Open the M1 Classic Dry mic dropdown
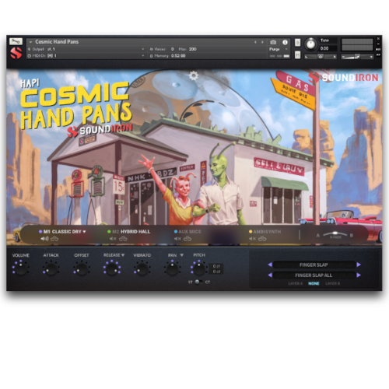Viewport: 389px width, 389px height. pos(84,232)
